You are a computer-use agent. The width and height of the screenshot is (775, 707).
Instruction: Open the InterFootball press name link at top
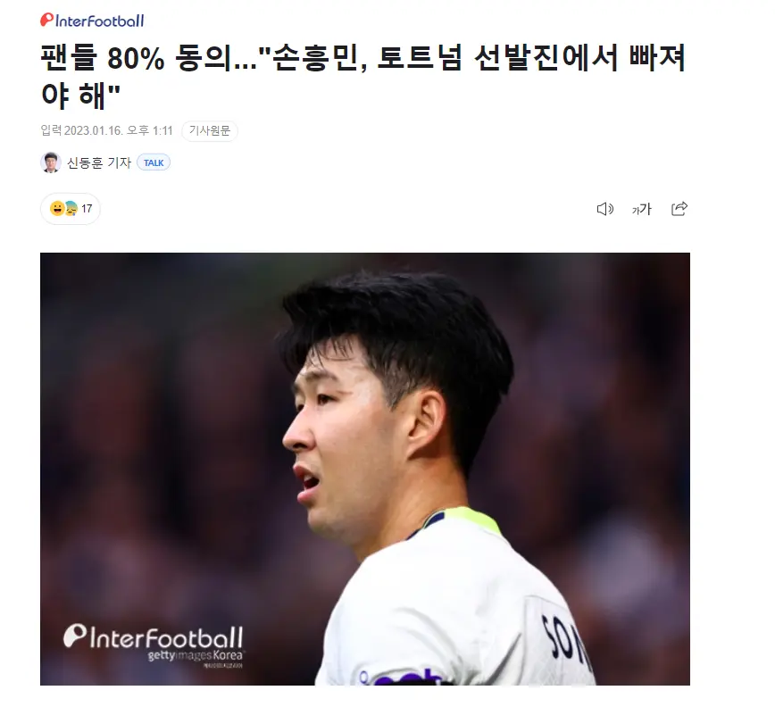pos(92,21)
